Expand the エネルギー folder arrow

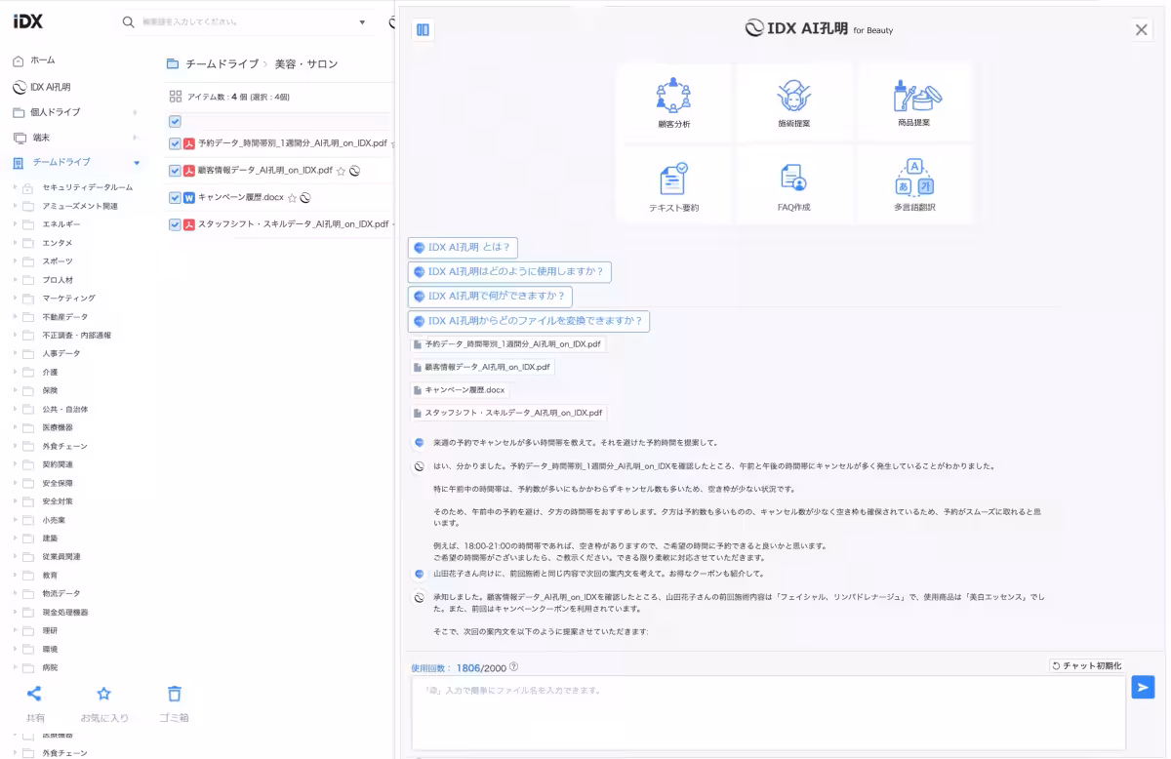click(x=15, y=224)
